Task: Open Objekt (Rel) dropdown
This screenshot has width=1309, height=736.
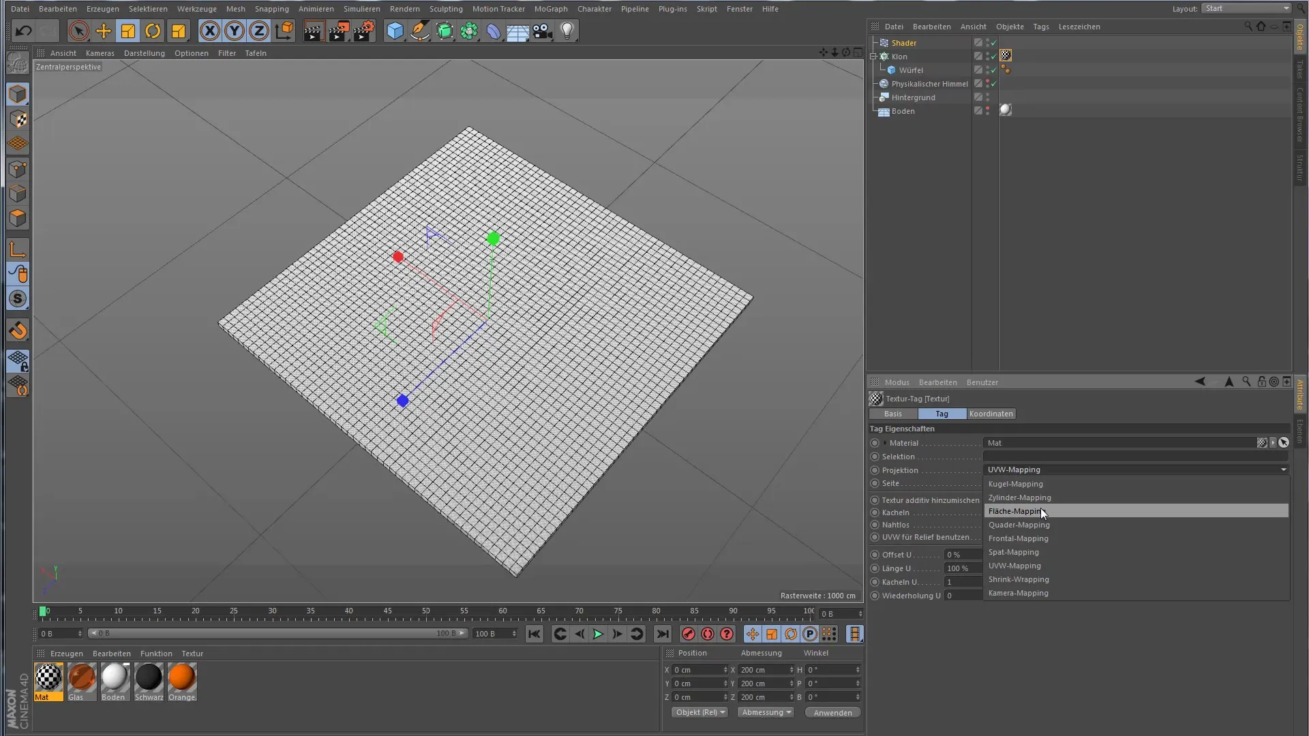Action: tap(700, 712)
